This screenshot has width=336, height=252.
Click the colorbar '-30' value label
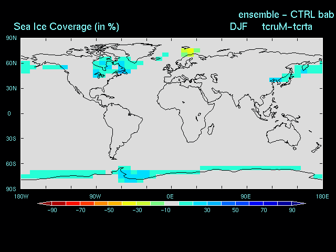tap(137, 210)
